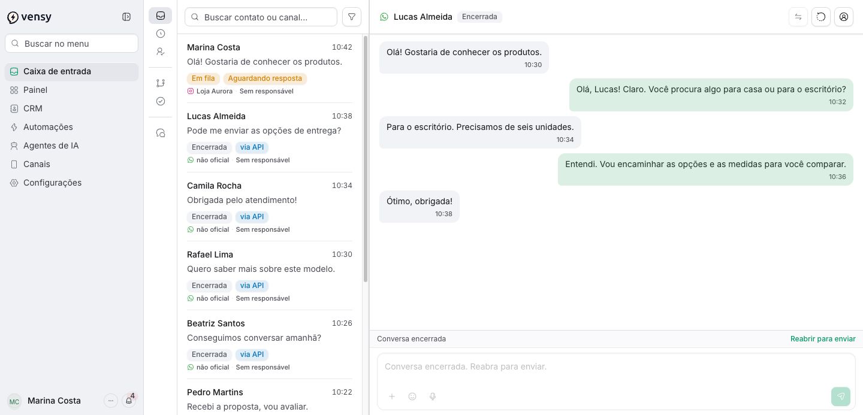Image resolution: width=863 pixels, height=415 pixels.
Task: Open Canais in the sidebar
Action: [x=72, y=164]
